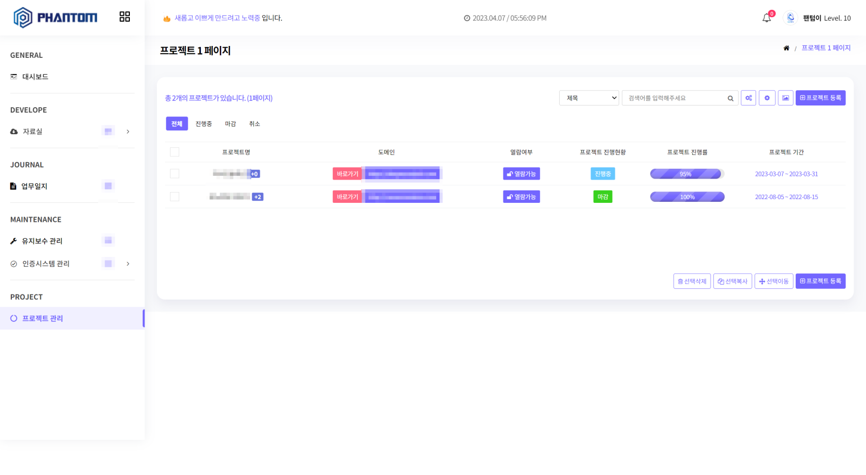Check the first project row checkbox
The image size is (866, 475).
(174, 174)
